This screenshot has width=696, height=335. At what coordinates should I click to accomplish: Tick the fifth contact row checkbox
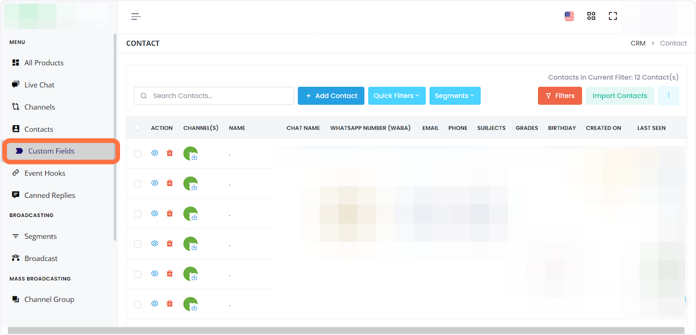[x=137, y=274]
